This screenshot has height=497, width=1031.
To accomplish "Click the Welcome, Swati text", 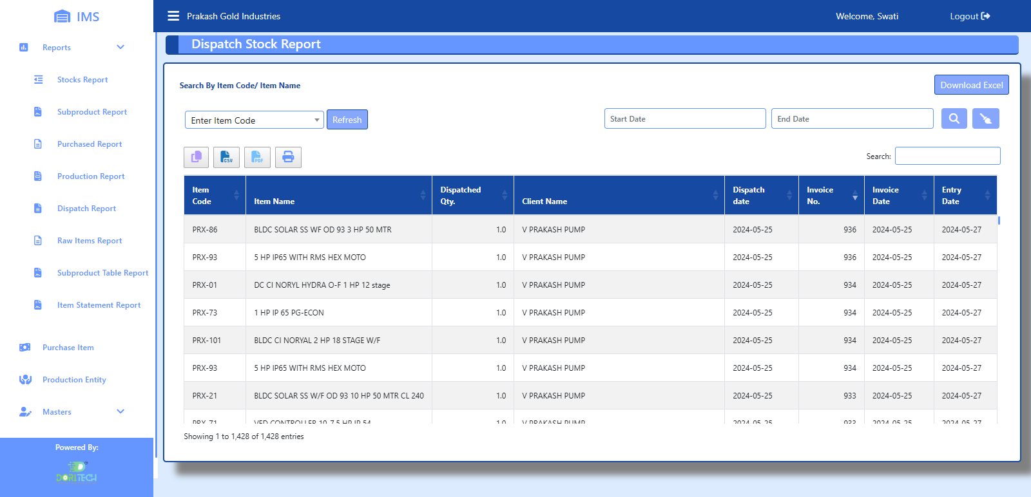I will [x=867, y=16].
